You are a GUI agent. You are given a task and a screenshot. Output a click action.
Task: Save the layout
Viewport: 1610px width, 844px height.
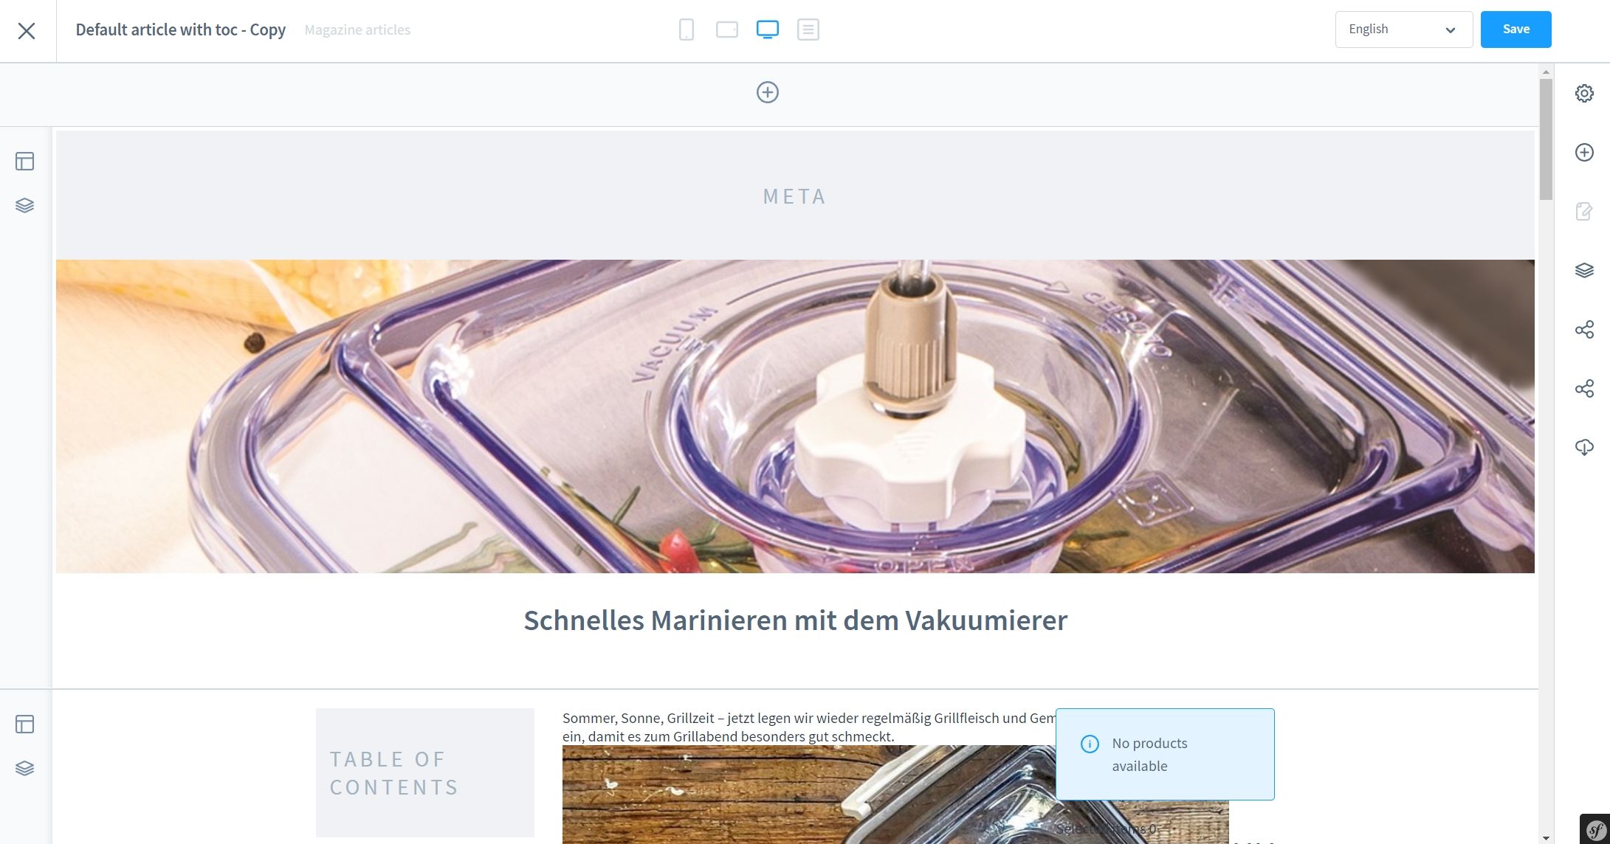(1516, 30)
